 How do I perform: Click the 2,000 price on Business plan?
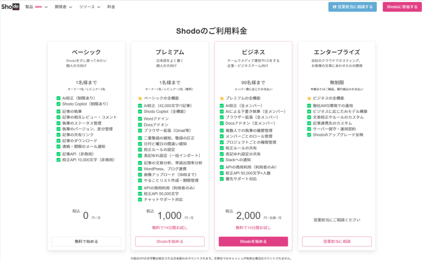tap(248, 216)
